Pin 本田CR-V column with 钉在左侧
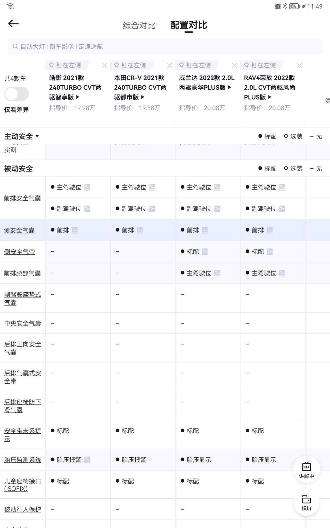Screen dimensions: 330x528 (130, 65)
